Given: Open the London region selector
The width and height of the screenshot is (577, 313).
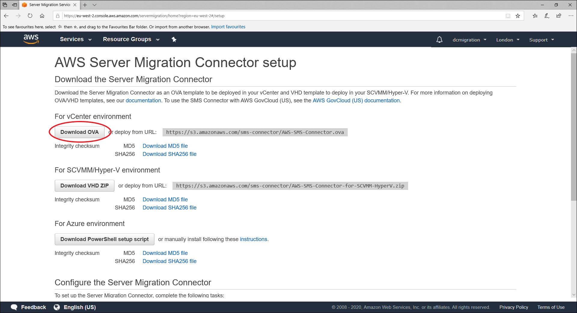Looking at the screenshot, I should tap(508, 40).
